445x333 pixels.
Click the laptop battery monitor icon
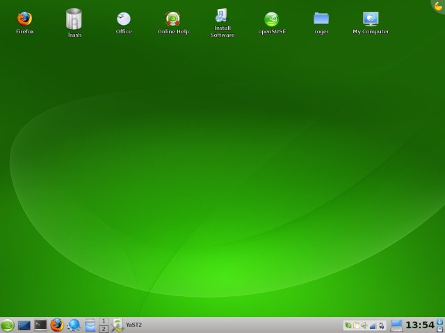click(396, 325)
